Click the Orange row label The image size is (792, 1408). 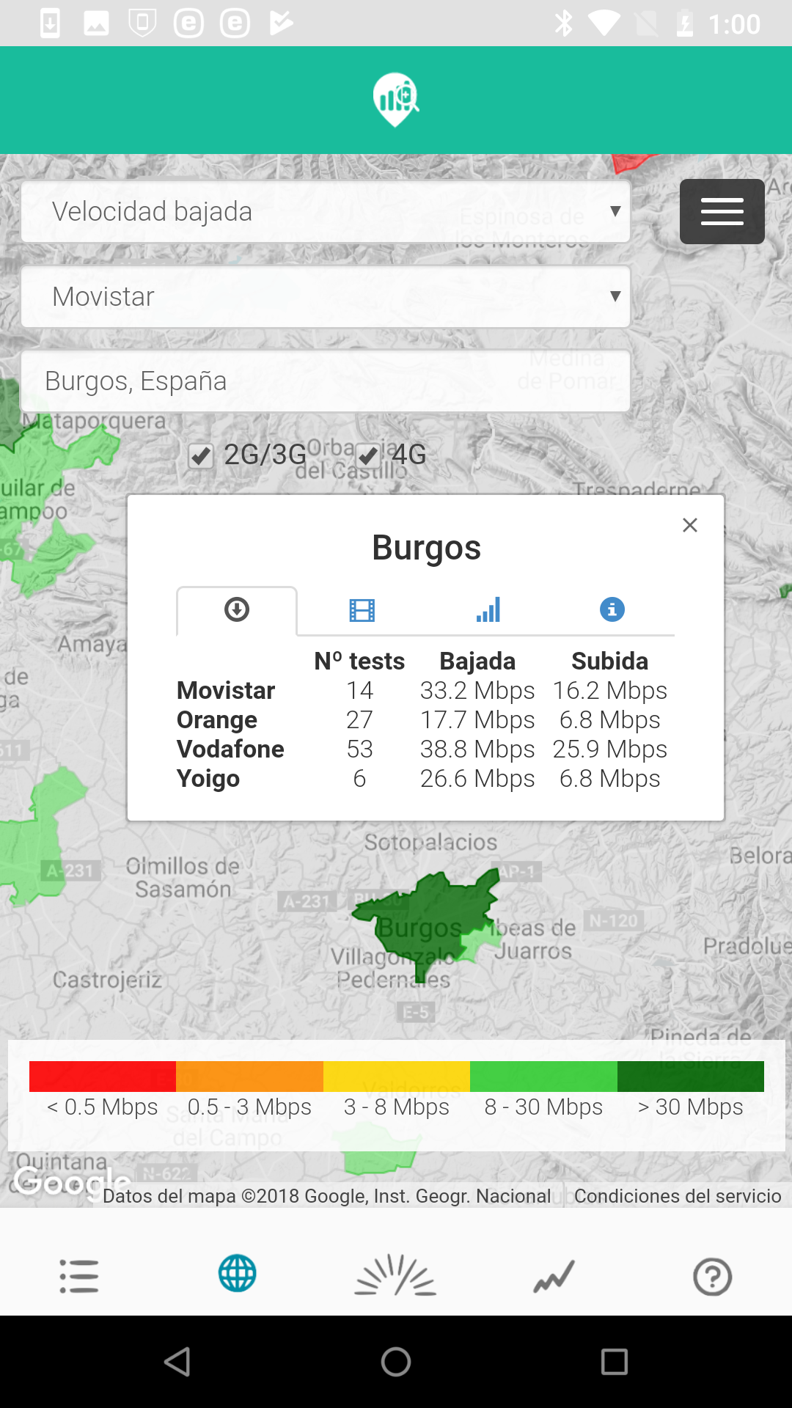pyautogui.click(x=217, y=720)
